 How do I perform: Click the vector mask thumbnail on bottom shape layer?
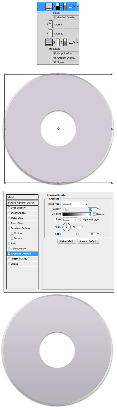[65, 42]
